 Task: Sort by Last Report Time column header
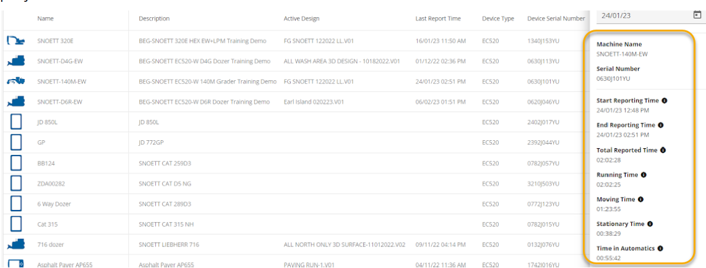(438, 19)
